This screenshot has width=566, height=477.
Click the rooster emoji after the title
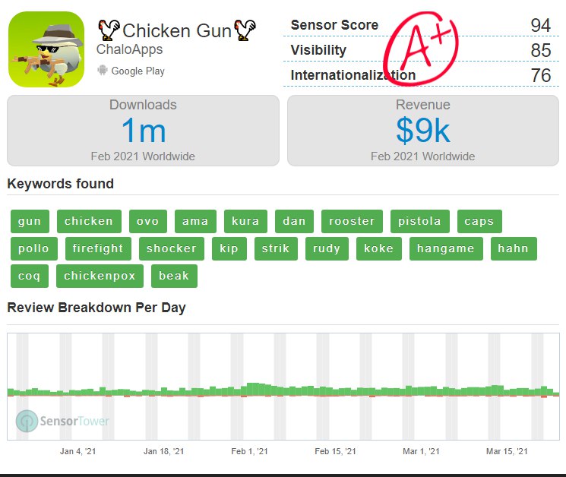click(247, 30)
